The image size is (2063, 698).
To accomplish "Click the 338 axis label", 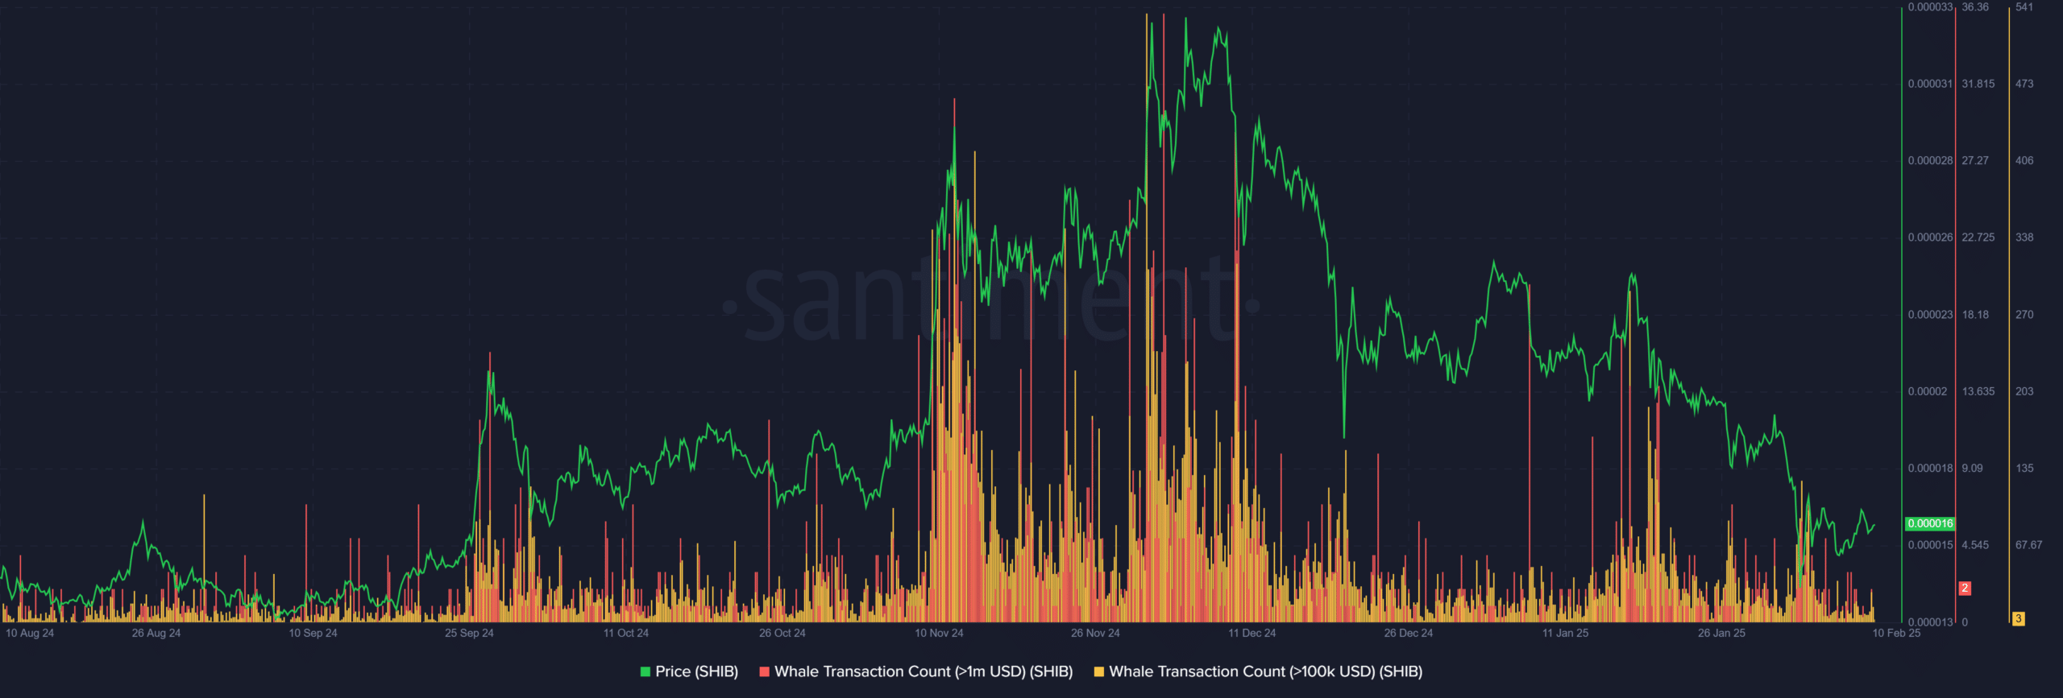I will click(x=2024, y=237).
